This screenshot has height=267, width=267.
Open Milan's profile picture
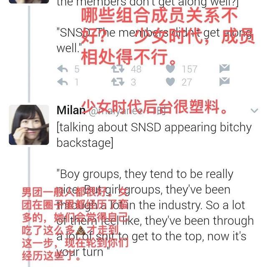[x=29, y=125]
